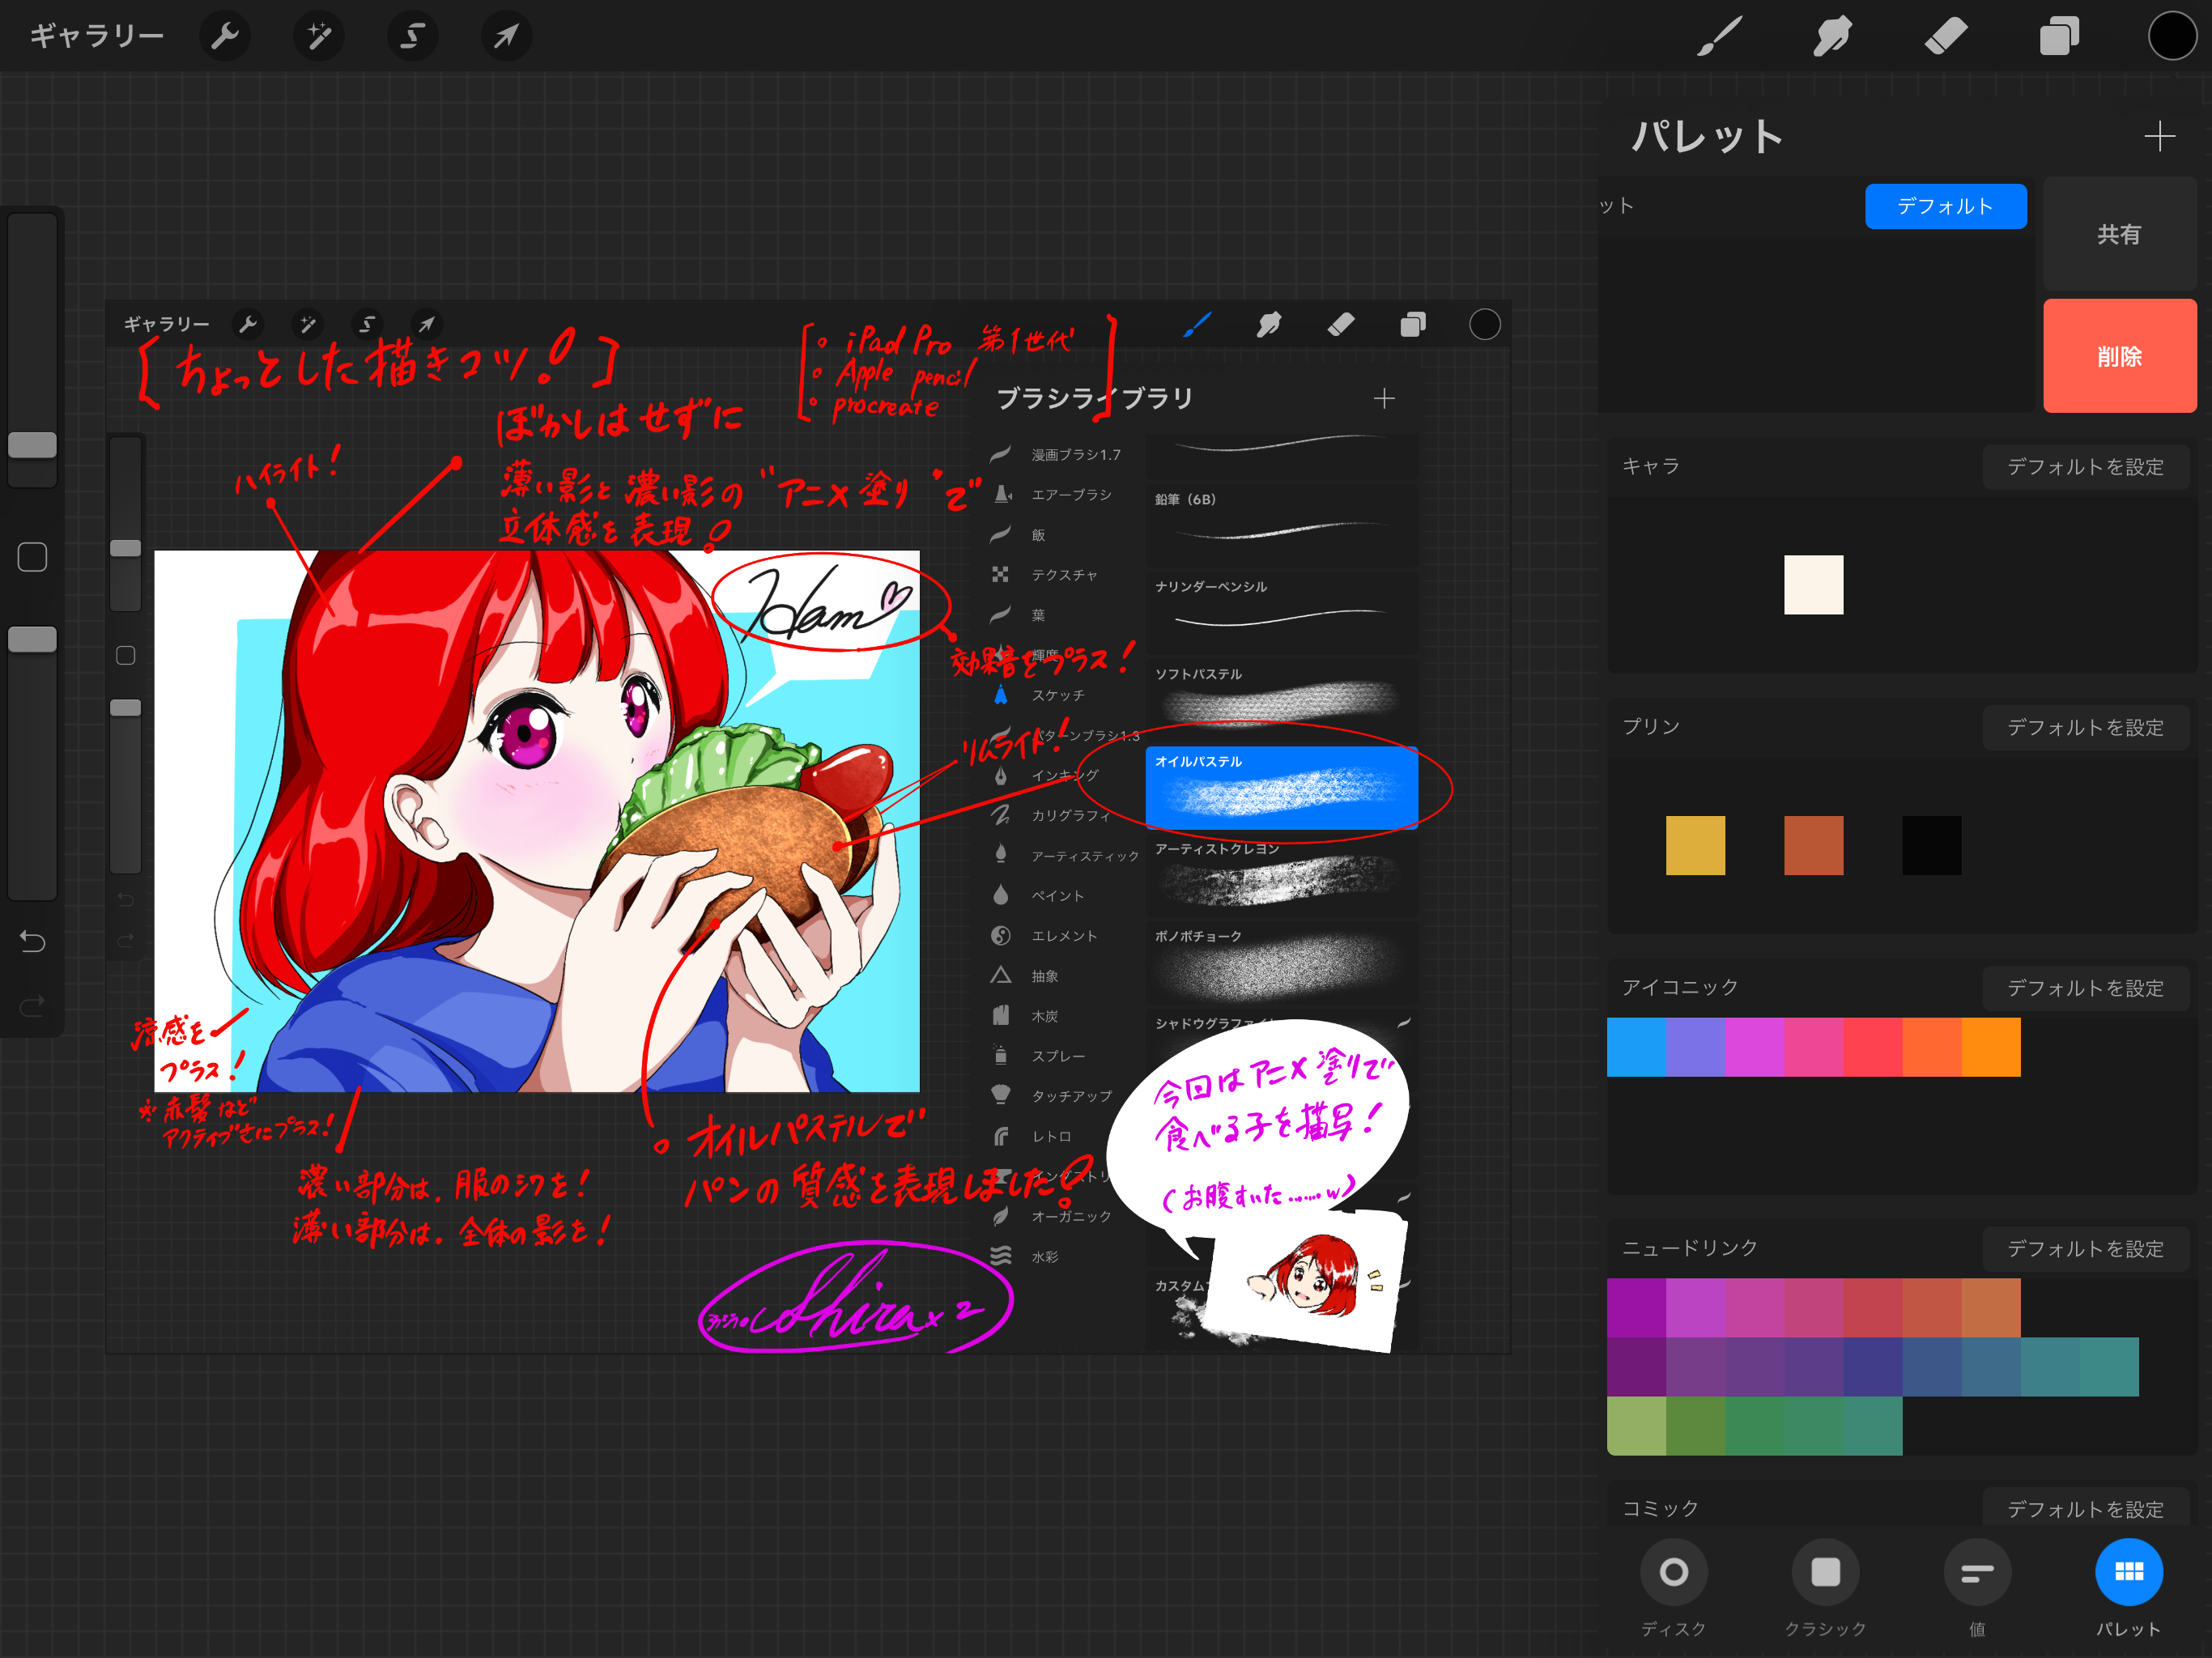Switch to the 値 color tab
This screenshot has width=2212, height=1658.
(x=1977, y=1589)
